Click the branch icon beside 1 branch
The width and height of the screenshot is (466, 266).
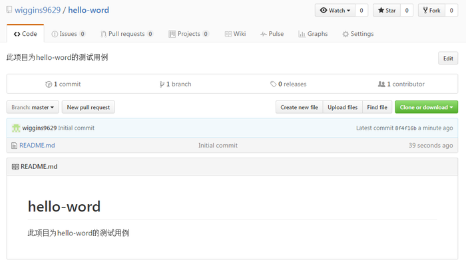162,84
